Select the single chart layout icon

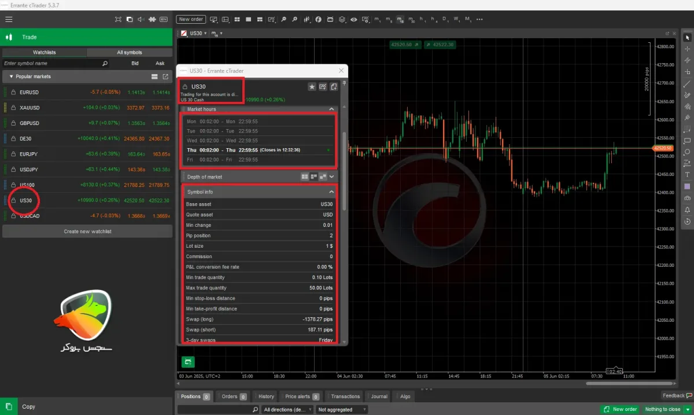coord(249,19)
